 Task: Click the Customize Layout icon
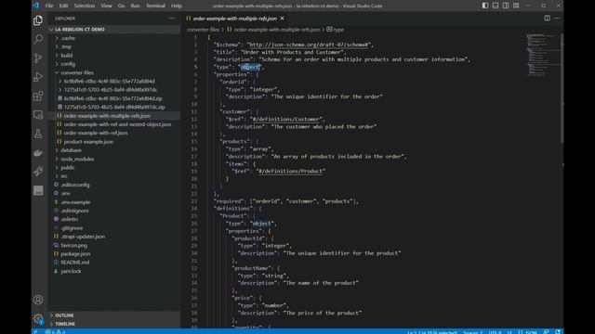tap(516, 6)
